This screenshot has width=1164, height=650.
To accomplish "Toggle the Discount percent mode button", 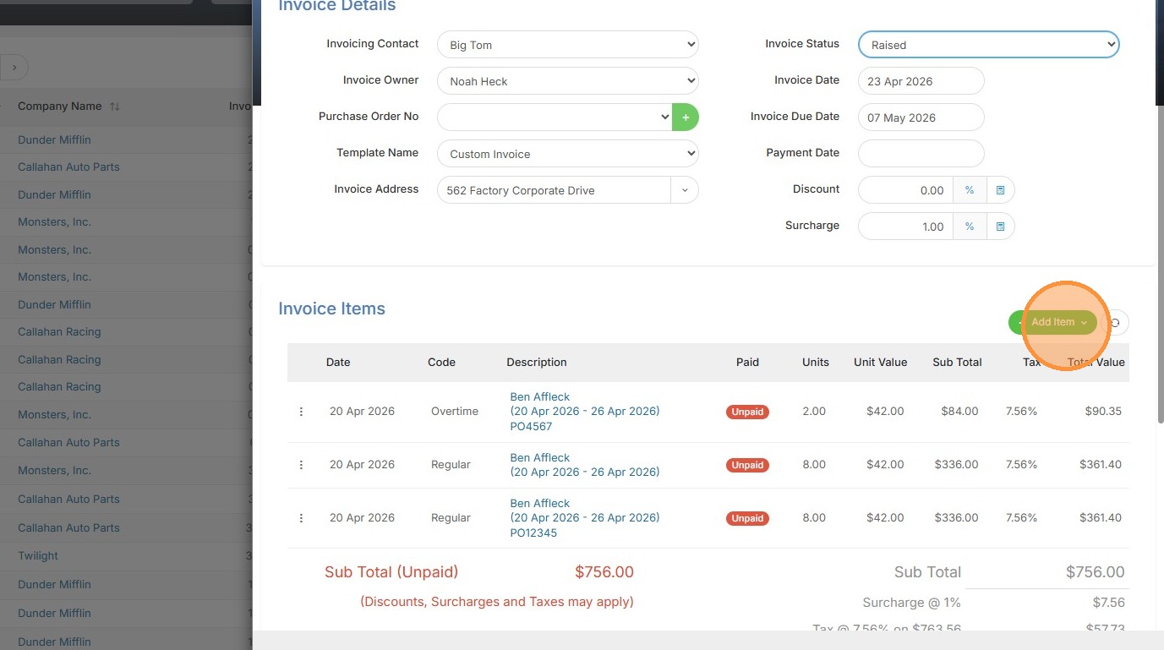I will pos(970,190).
